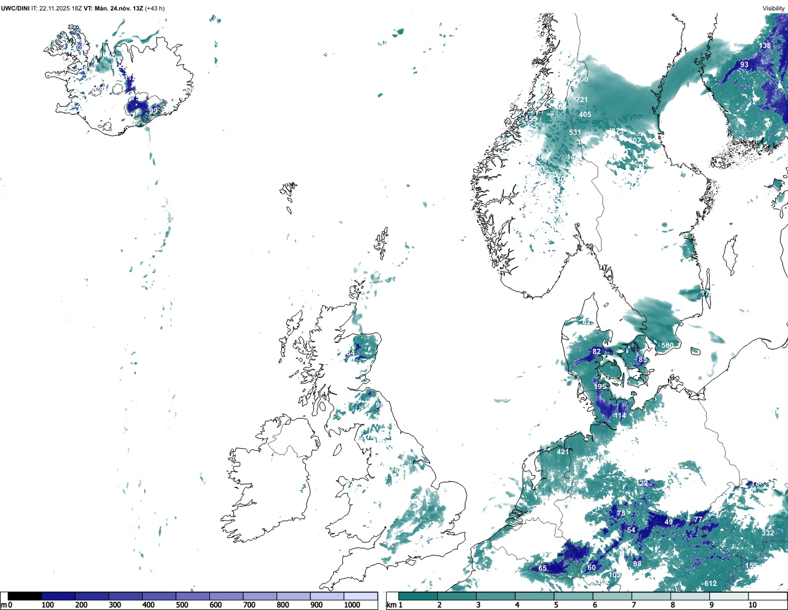Click the 6 tick on km legend
Screen dimensions: 788x610
pos(595,605)
